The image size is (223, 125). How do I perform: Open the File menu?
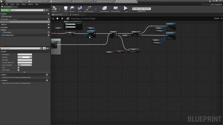pos(2,4)
